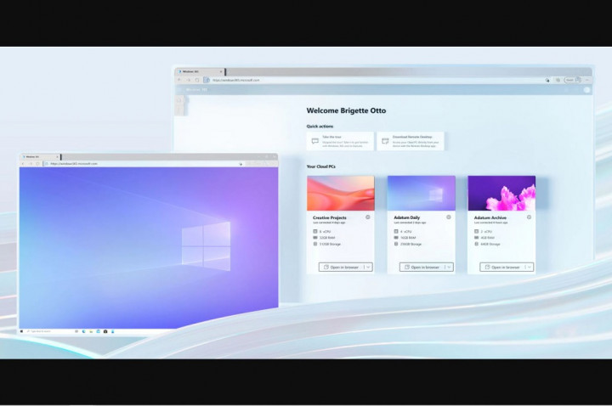
Task: Click the site info icon in large browser address bar
Action: click(x=207, y=80)
